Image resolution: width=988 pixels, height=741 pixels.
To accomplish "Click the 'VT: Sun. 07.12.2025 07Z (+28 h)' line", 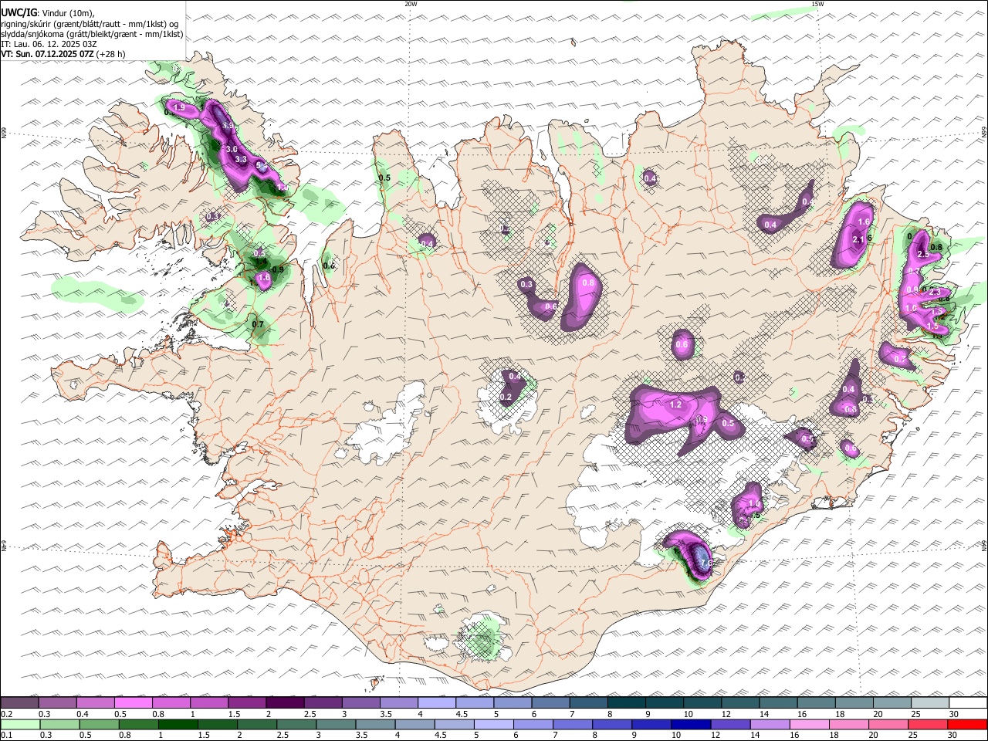I will coord(63,54).
